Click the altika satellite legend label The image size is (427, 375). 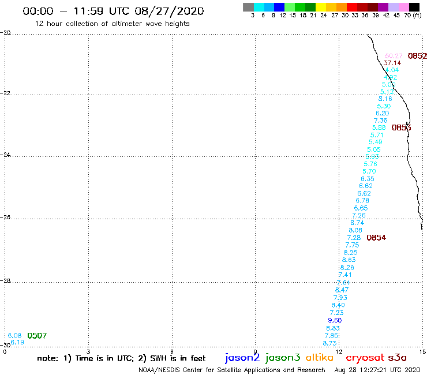[320, 358]
